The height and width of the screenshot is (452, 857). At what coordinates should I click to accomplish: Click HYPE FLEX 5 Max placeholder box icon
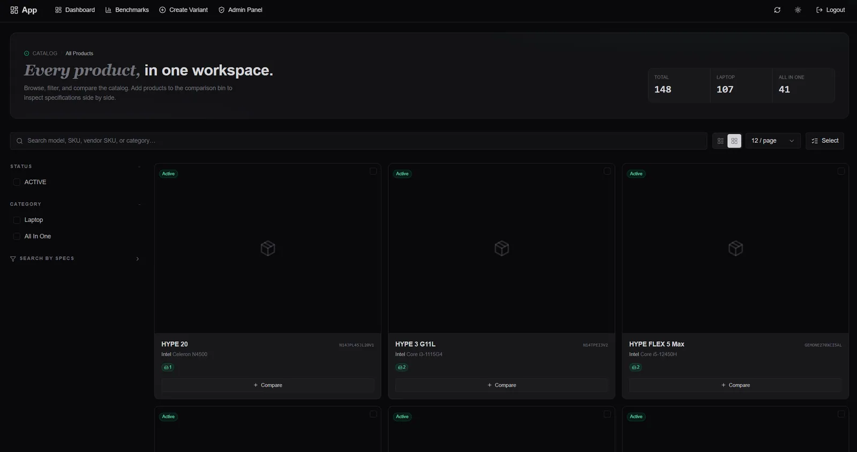pyautogui.click(x=735, y=248)
